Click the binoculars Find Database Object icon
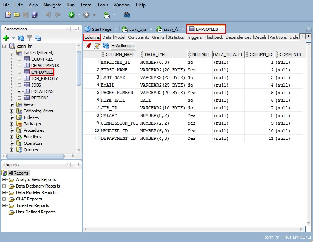313x242 pixels. pos(127,15)
